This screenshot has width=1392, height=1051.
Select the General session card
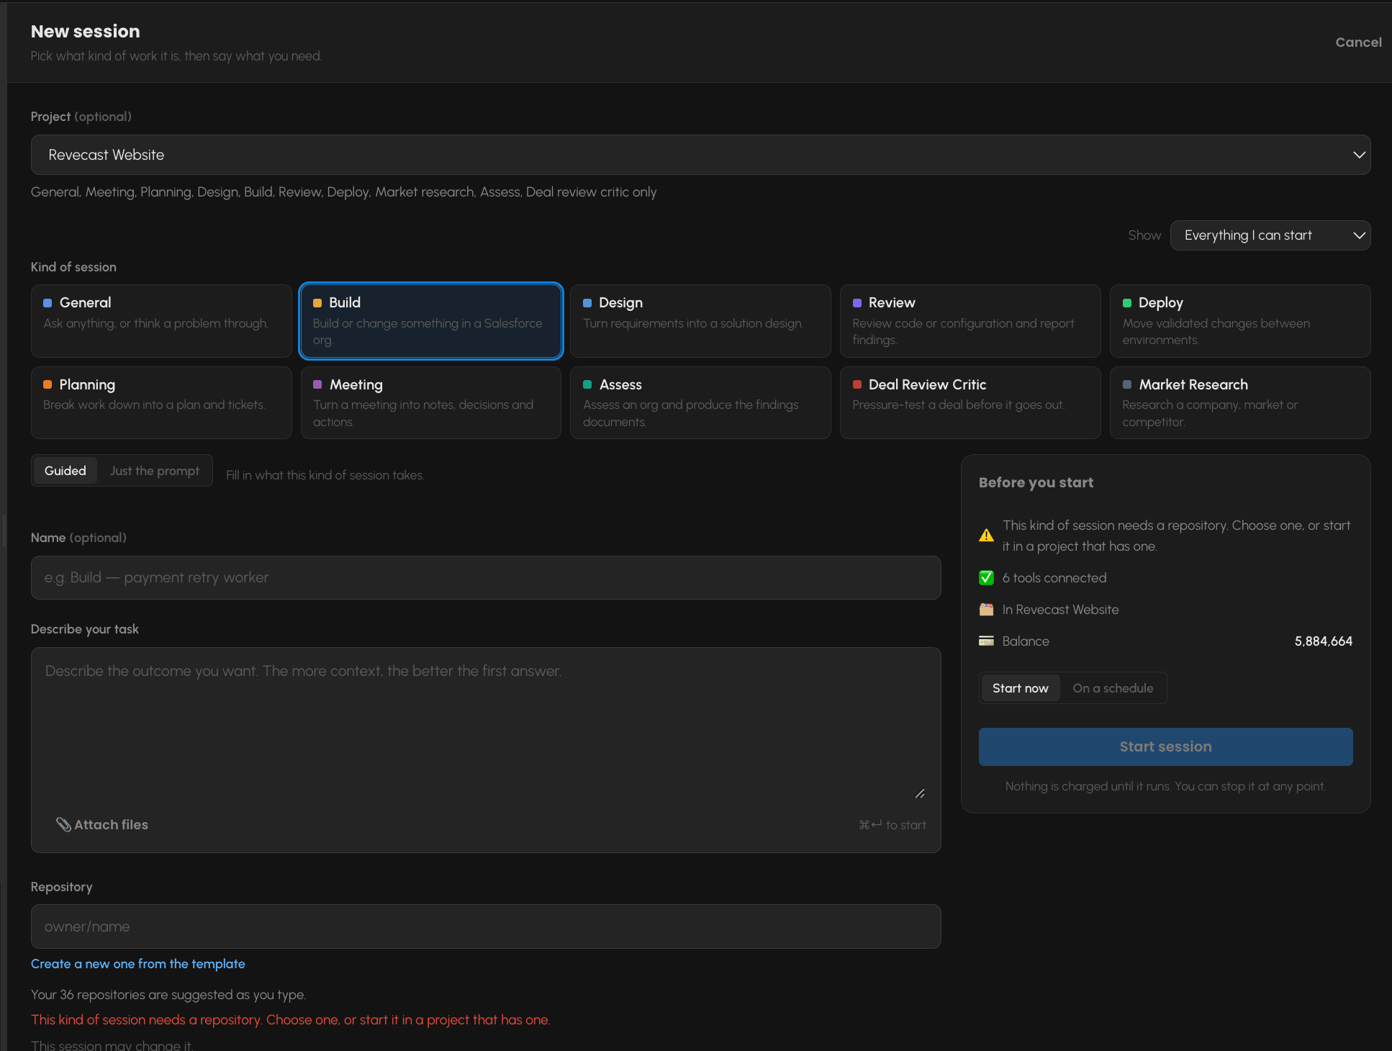pyautogui.click(x=161, y=321)
